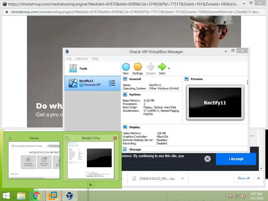268x201 pixels.
Task: Click the Storage section heading
Action: (135, 149)
